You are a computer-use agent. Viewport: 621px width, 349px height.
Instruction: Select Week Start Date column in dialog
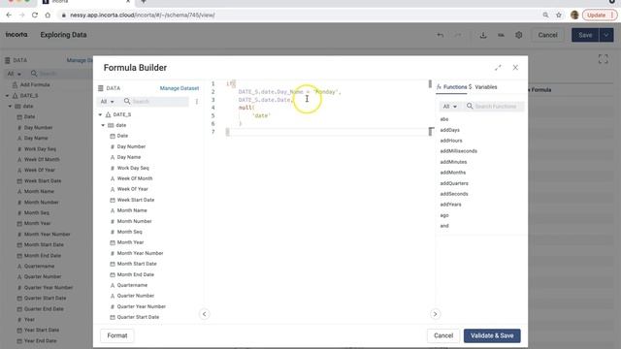click(136, 200)
